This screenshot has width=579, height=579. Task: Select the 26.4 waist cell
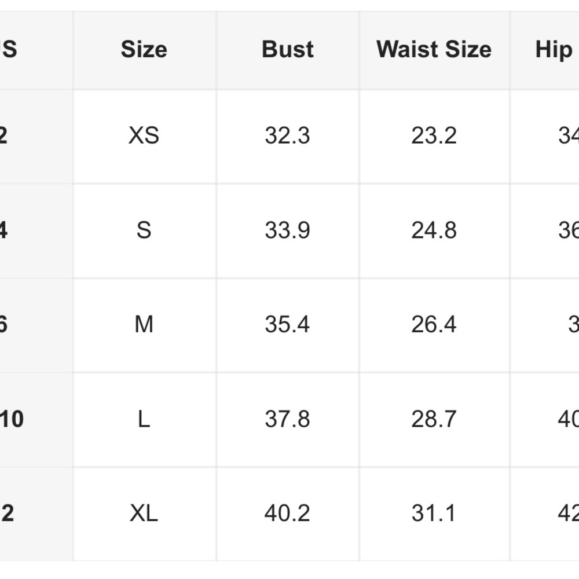point(434,325)
